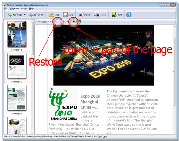Viewport: 179px width, 141px height.
Task: Click the app icon in the title bar
Action: (x=5, y=5)
